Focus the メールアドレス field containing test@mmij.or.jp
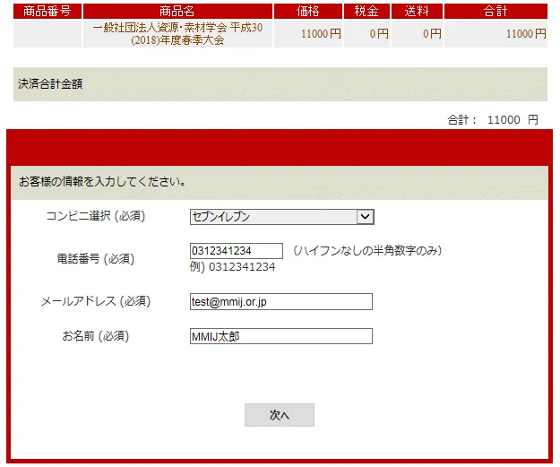This screenshot has height=467, width=560. 280,302
